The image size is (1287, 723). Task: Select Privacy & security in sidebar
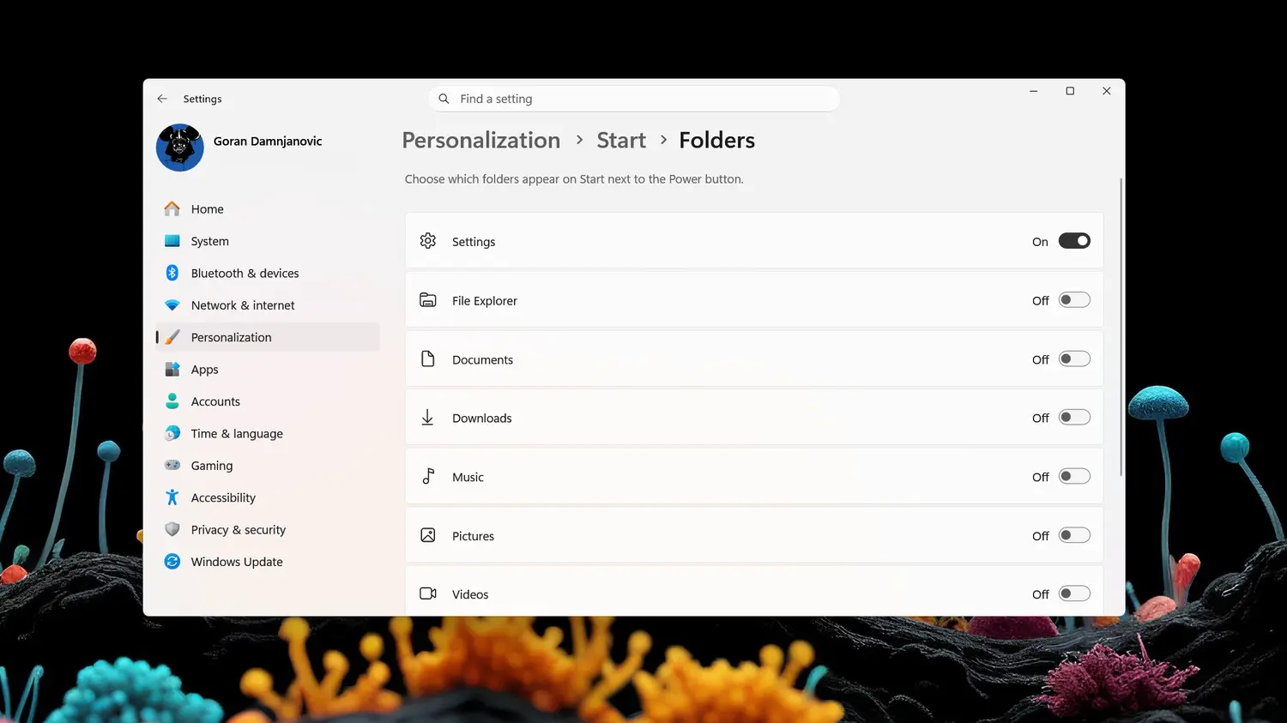[268, 530]
